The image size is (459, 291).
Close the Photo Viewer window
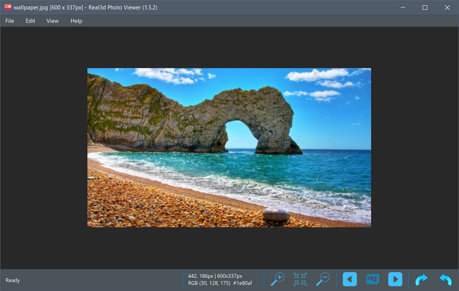[447, 7]
